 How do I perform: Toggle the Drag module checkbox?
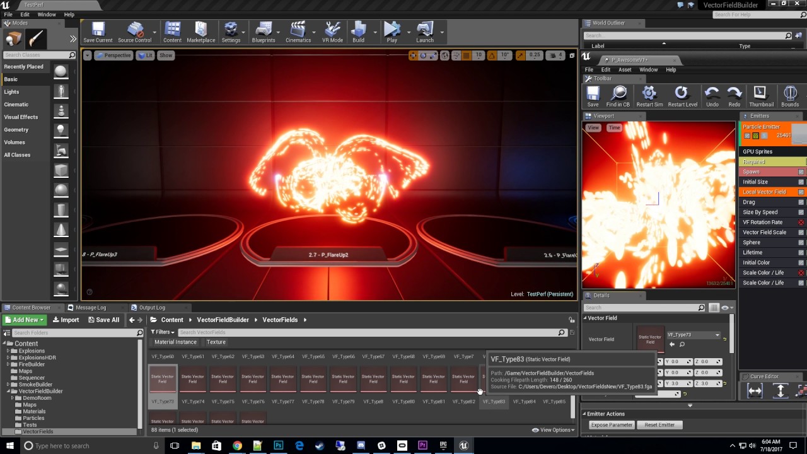coord(801,202)
